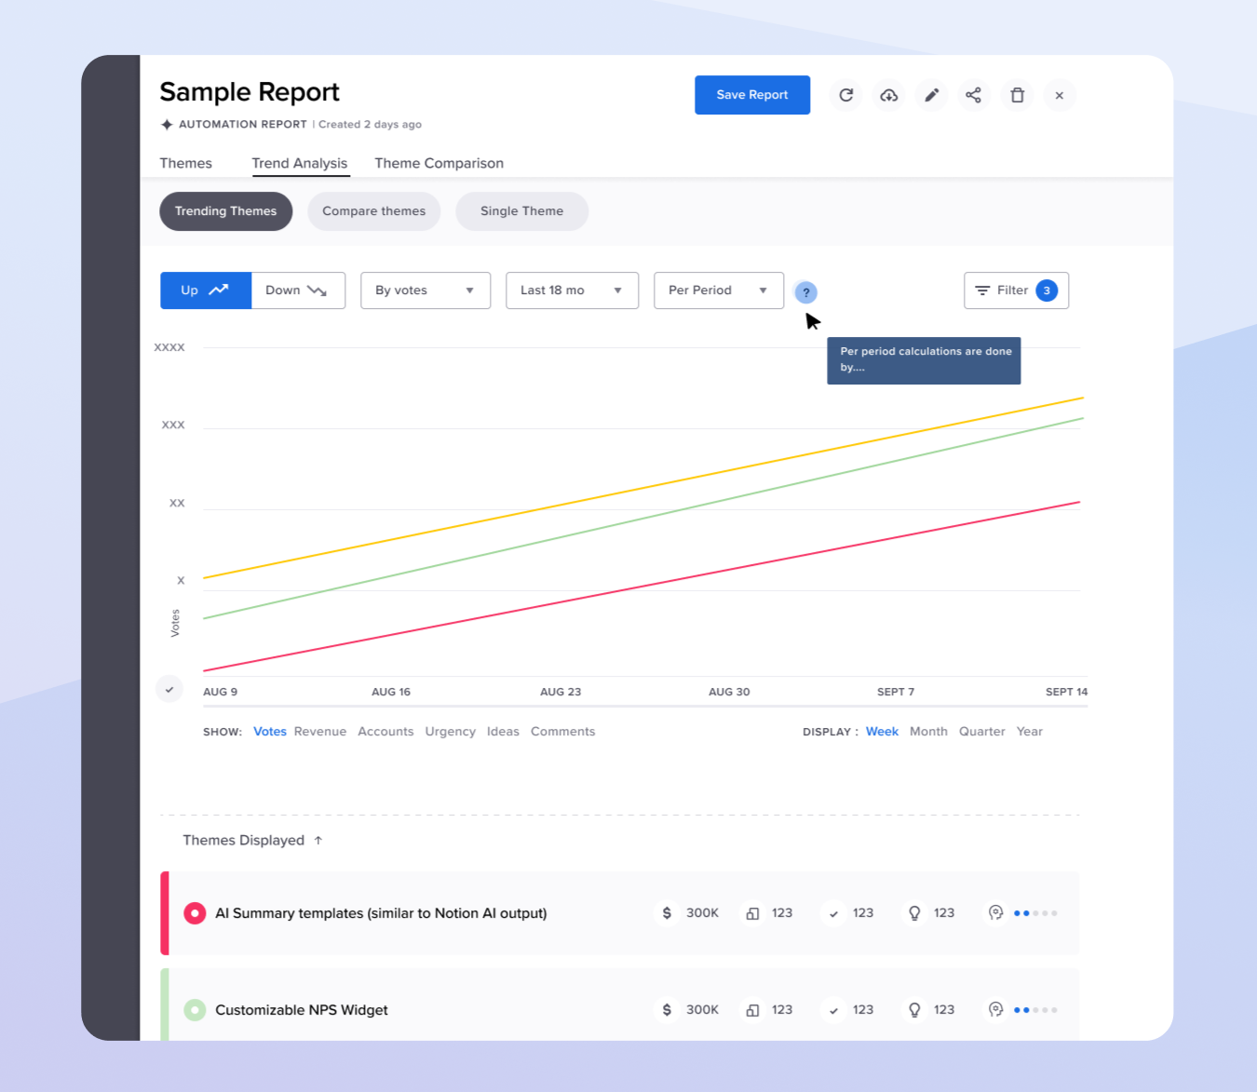This screenshot has width=1257, height=1092.
Task: Click urgency dots indicator in AI Summary row
Action: pyautogui.click(x=1035, y=913)
